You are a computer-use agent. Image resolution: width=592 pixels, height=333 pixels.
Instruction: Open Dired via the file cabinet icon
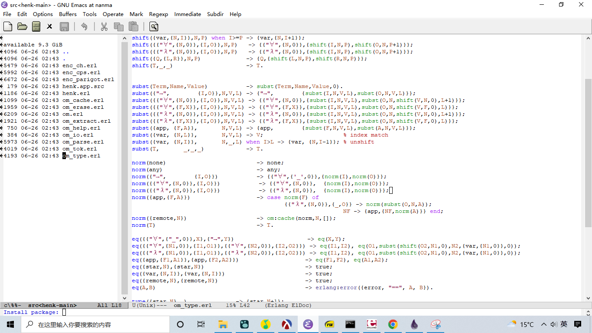[x=36, y=27]
